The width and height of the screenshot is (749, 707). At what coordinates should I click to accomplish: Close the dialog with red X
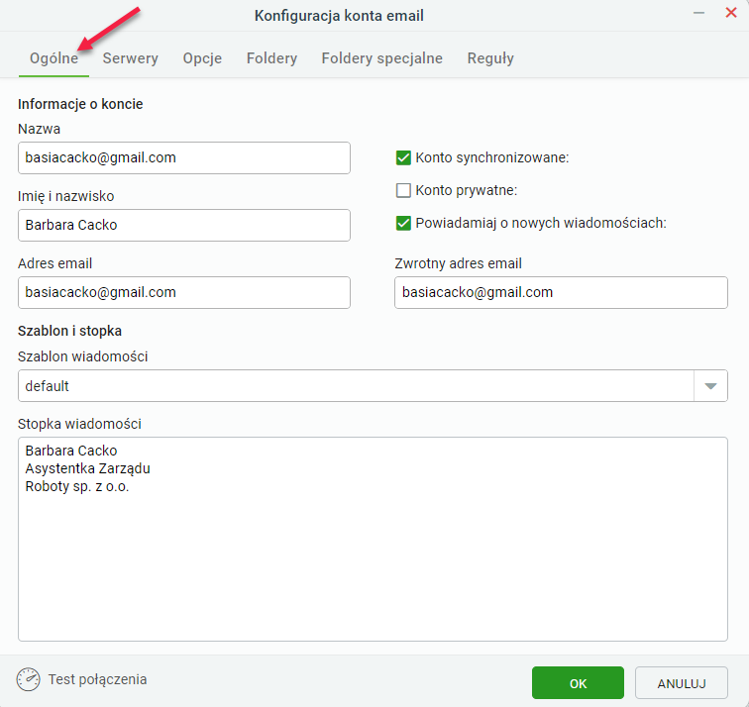pos(731,13)
